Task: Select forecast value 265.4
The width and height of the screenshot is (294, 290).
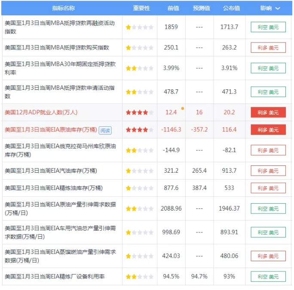Action: (199, 171)
